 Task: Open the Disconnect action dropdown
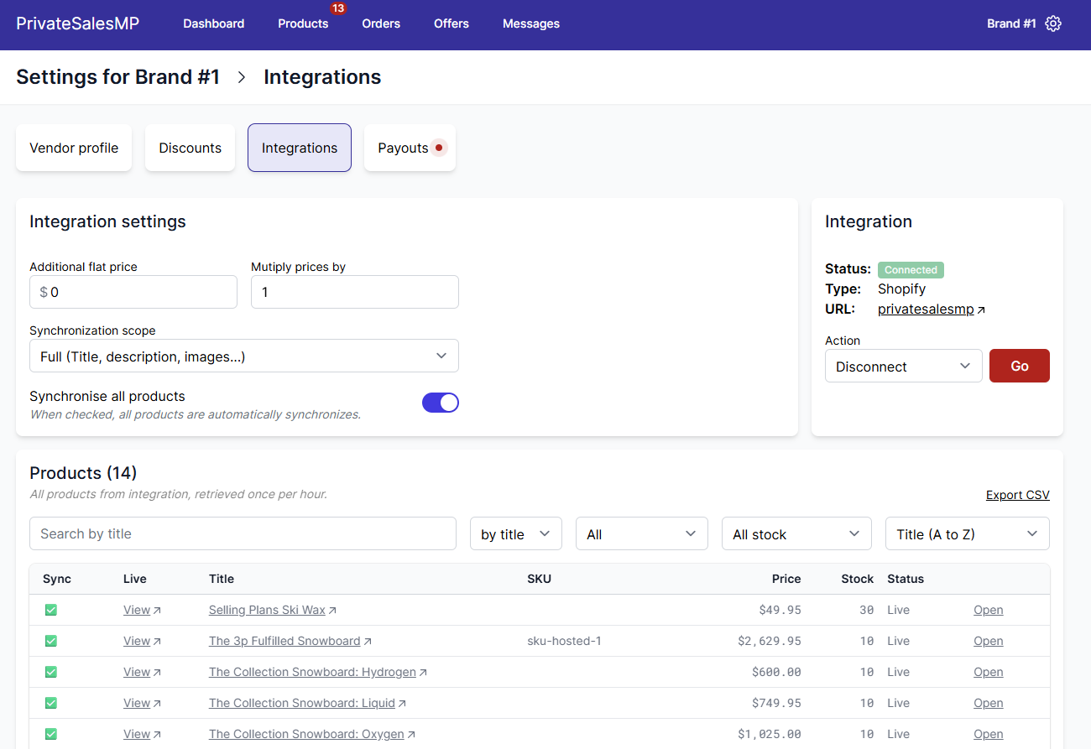coord(903,366)
